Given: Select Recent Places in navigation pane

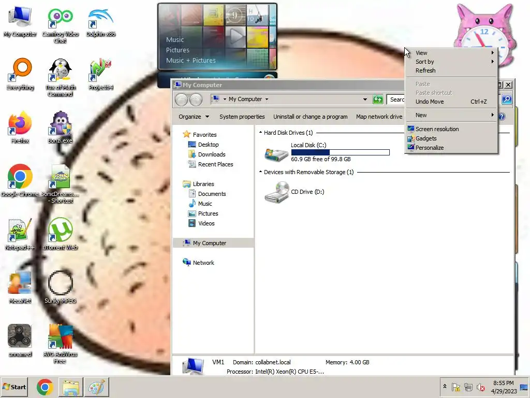Looking at the screenshot, I should [215, 164].
